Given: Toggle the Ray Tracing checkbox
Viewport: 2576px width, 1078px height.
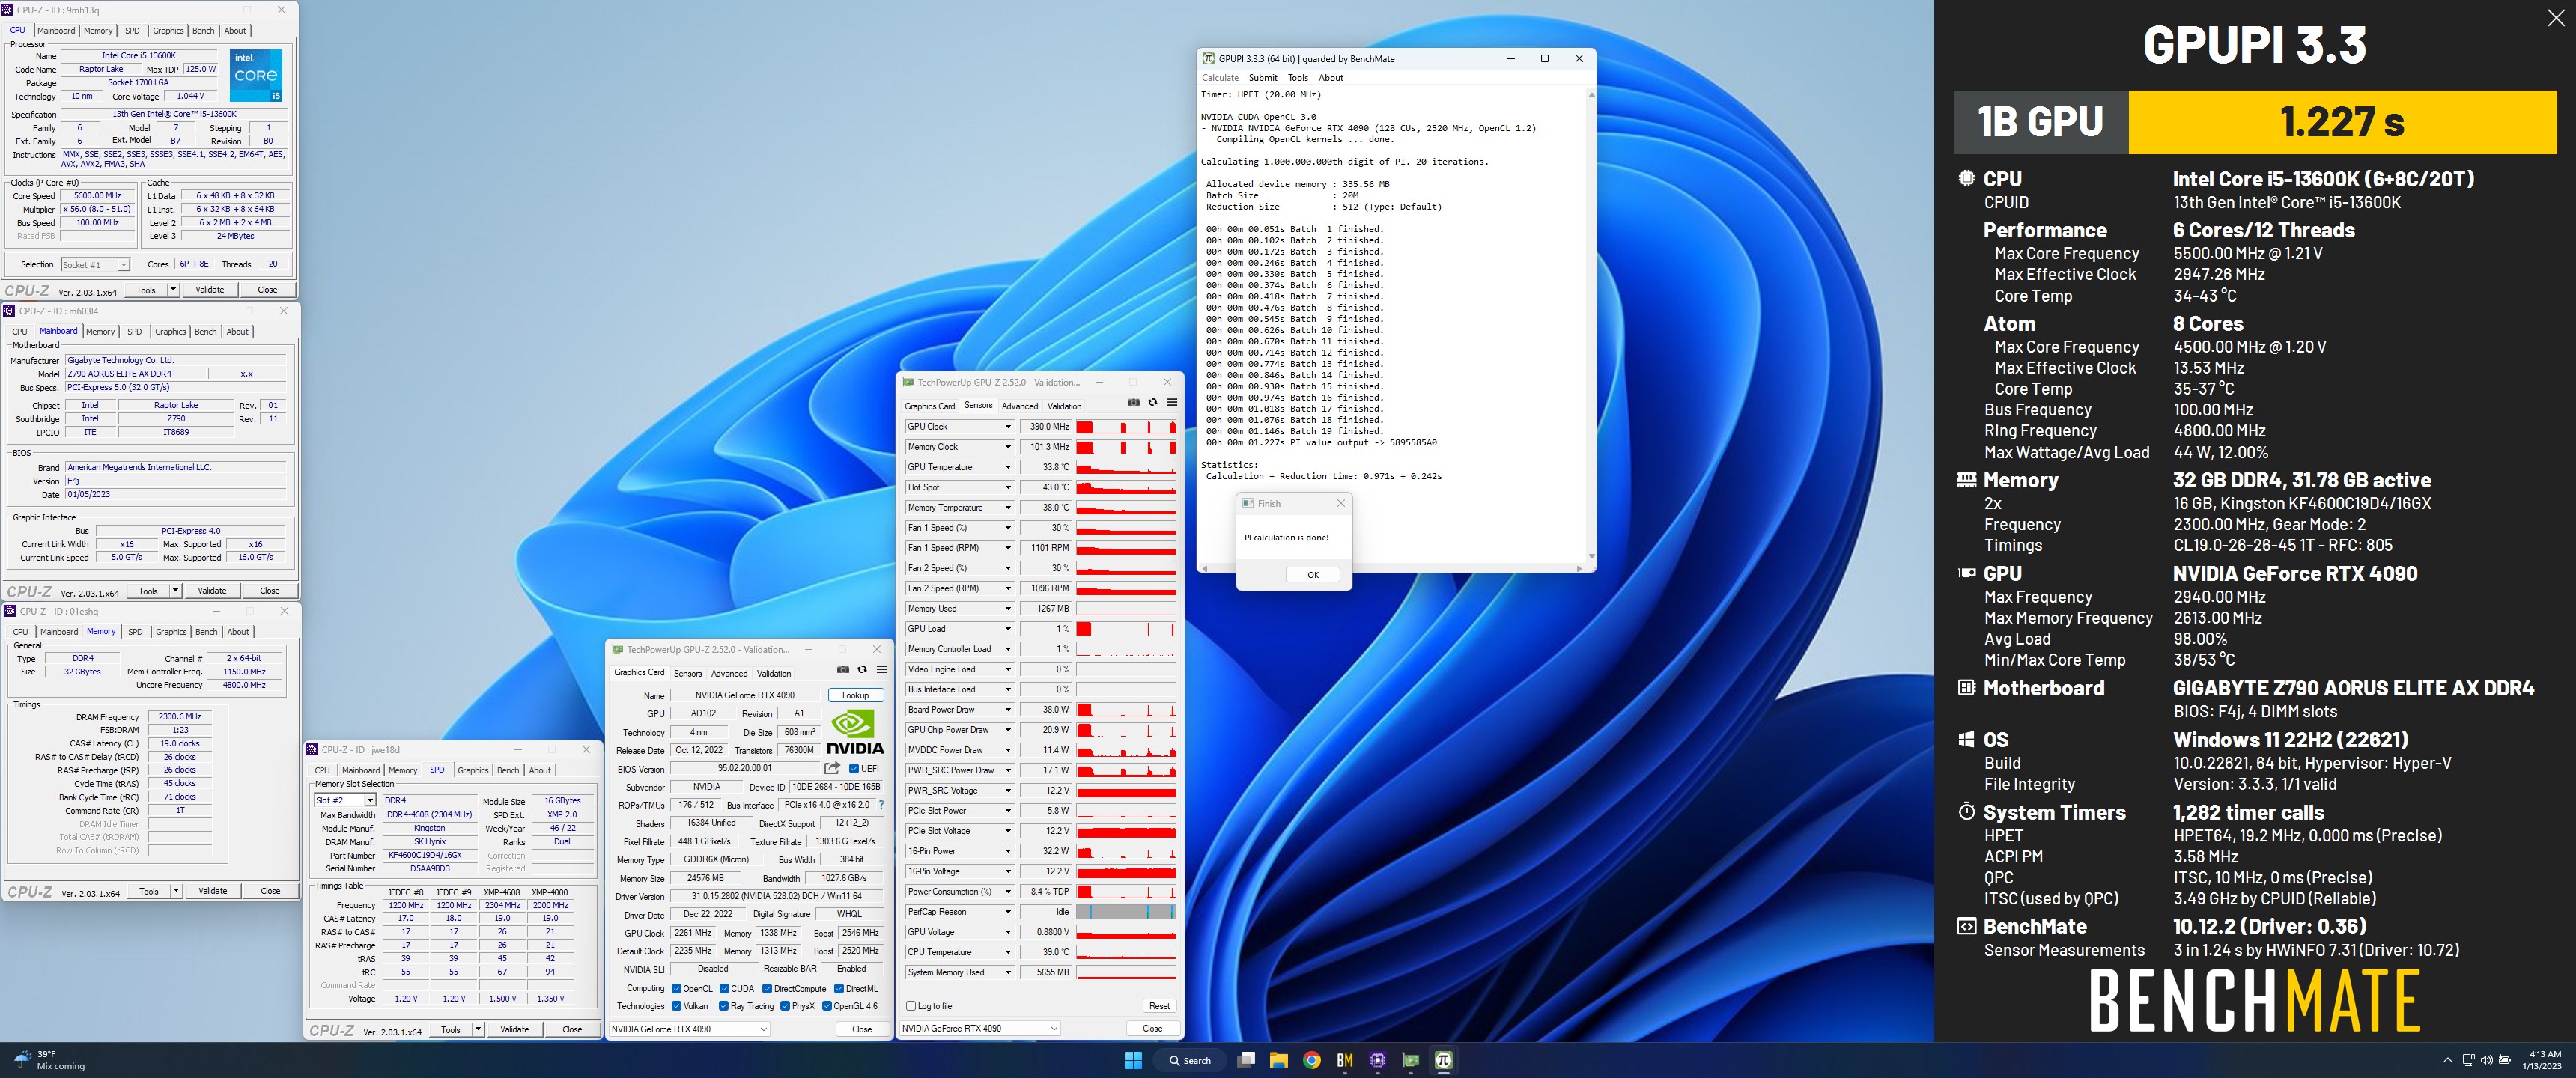Looking at the screenshot, I should pos(724,1006).
